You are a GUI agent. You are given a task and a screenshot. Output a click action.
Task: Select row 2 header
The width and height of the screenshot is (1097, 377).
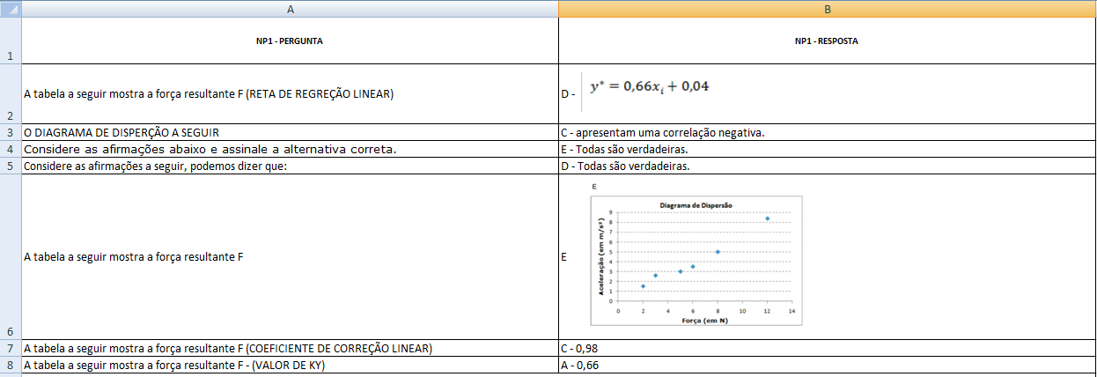(10, 94)
